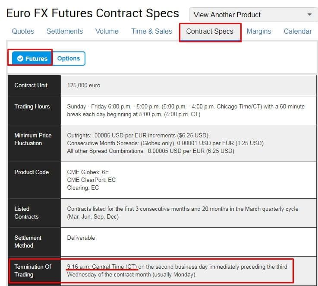Open the Settlements tab
This screenshot has height=286, width=318.
tap(65, 31)
